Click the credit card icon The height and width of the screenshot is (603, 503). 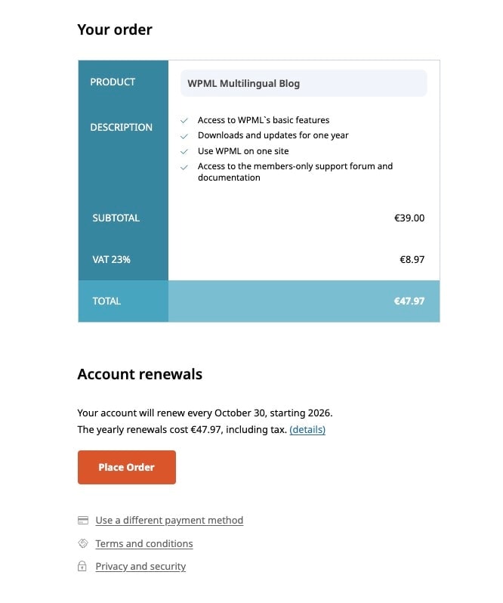(83, 521)
